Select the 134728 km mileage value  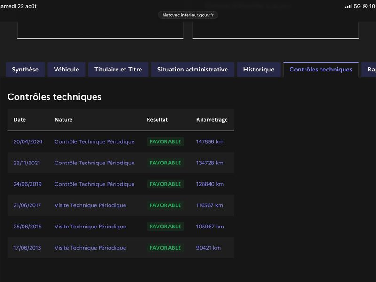210,163
